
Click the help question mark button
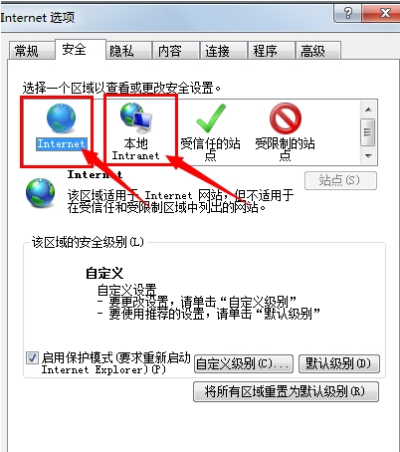point(348,13)
